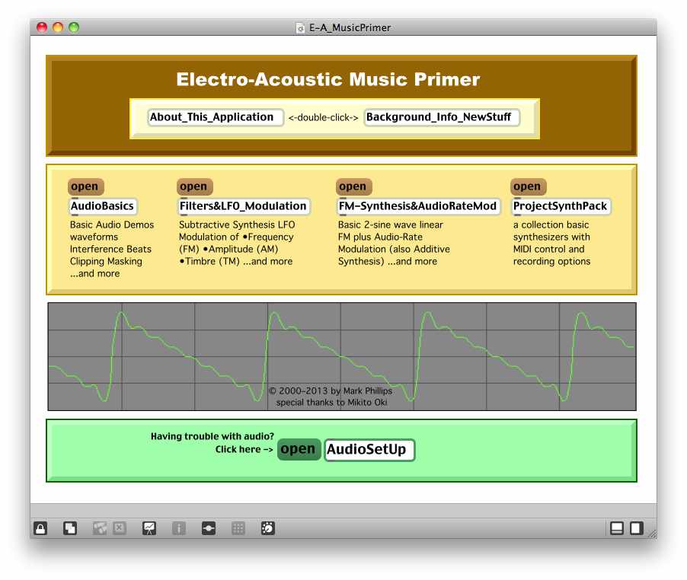Screen dimensions: 687x580
Task: Click 'MIDI control and' text line
Action: click(549, 250)
